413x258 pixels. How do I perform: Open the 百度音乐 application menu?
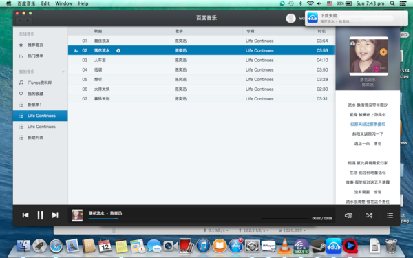click(x=26, y=3)
